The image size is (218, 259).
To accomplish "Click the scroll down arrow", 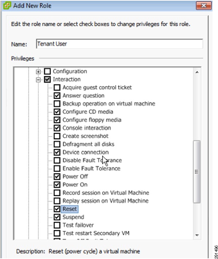I will [197, 235].
